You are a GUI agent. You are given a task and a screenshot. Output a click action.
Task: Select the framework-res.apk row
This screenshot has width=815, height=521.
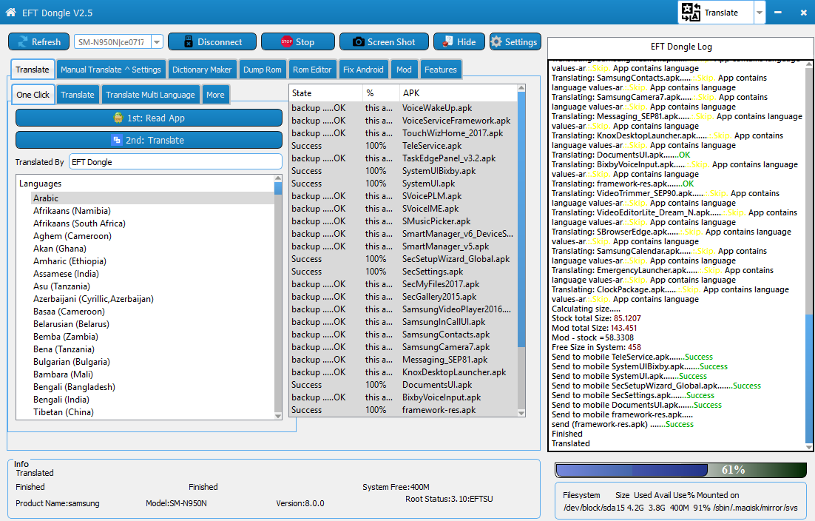(x=403, y=410)
